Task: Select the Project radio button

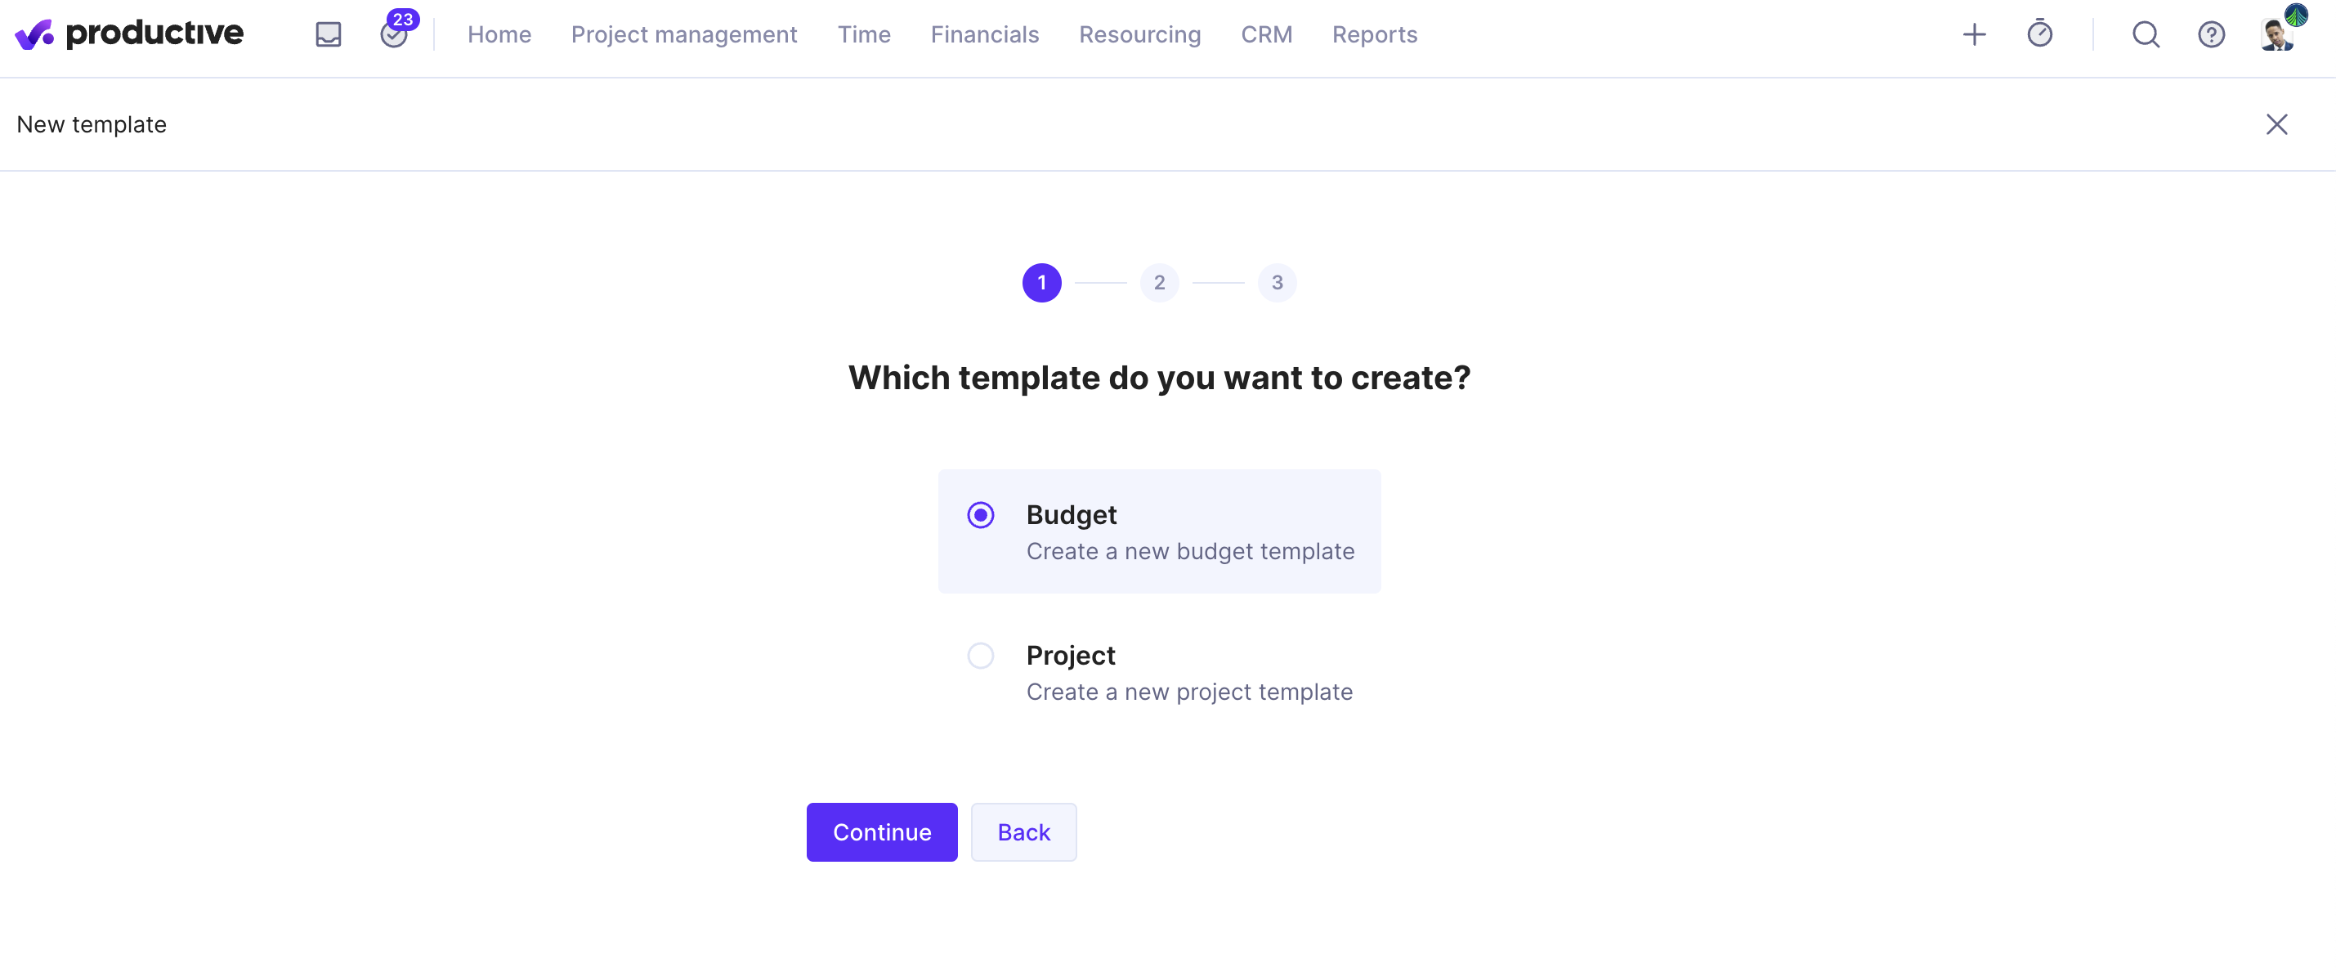Action: point(980,656)
